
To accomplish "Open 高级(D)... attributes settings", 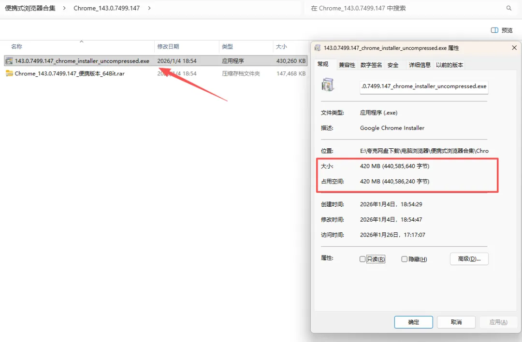I will (469, 259).
